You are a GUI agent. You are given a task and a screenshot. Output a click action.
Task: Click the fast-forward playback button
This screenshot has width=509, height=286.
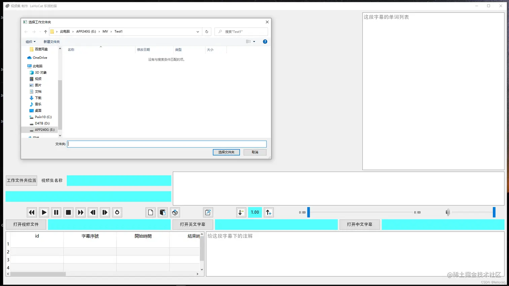tap(80, 212)
